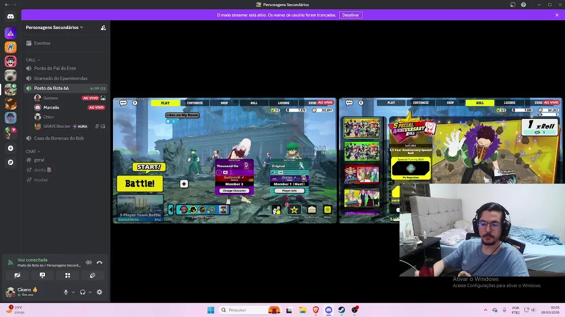This screenshot has height=317, width=565.
Task: Select LICENSE tab in right game stream
Action: point(509,103)
